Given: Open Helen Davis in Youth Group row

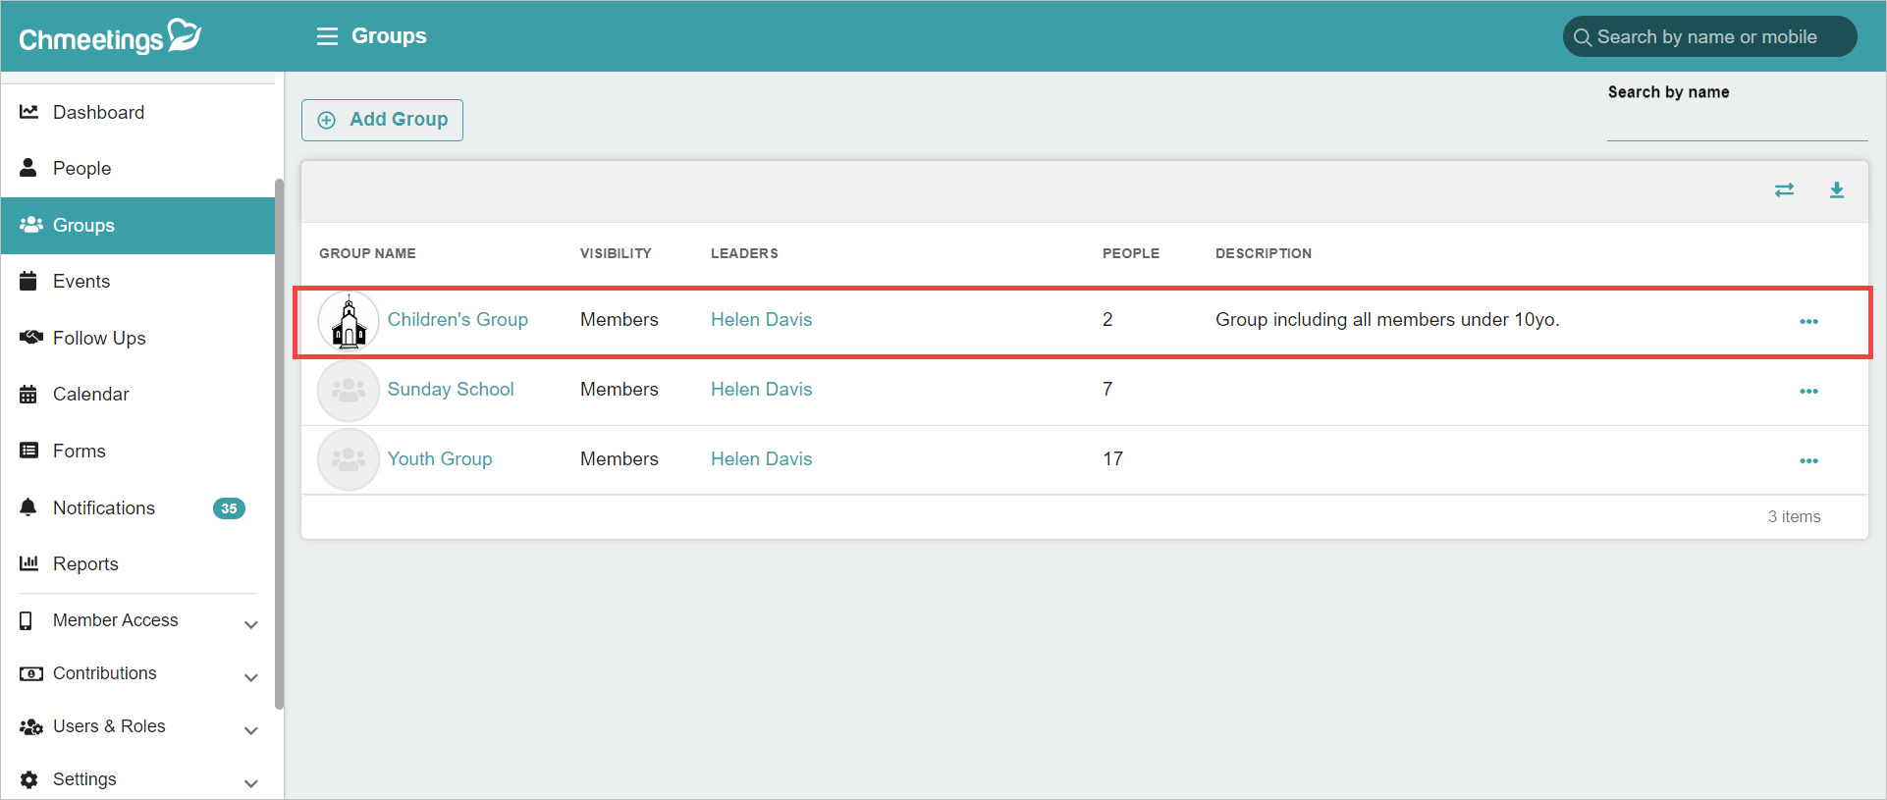Looking at the screenshot, I should [762, 459].
